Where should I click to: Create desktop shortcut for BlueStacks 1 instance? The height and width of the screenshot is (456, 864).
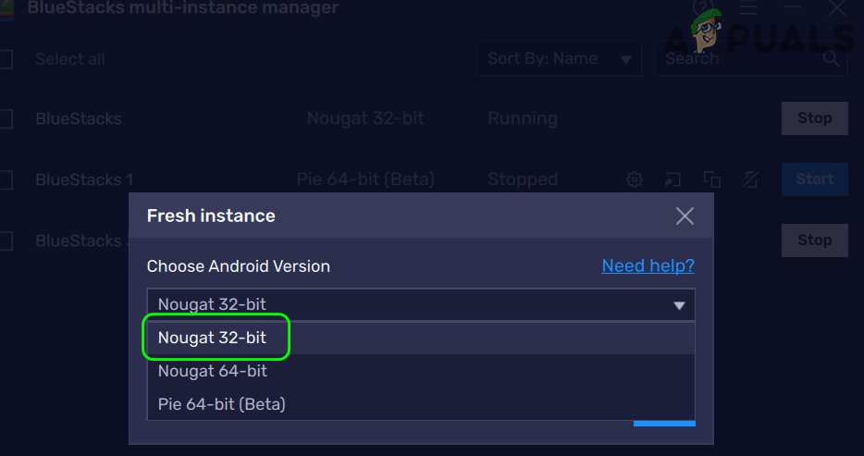tap(673, 179)
